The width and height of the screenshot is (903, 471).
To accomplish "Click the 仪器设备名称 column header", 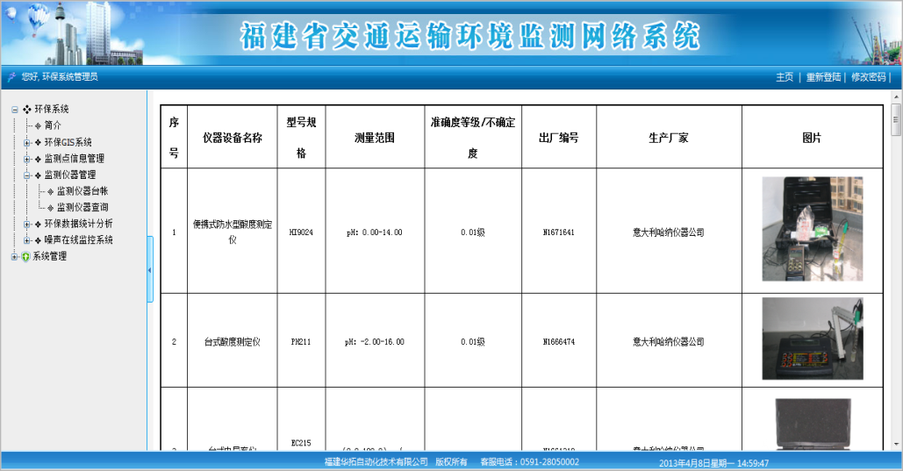I will 232,139.
